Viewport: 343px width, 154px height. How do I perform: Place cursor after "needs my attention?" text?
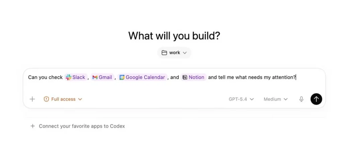(x=296, y=77)
